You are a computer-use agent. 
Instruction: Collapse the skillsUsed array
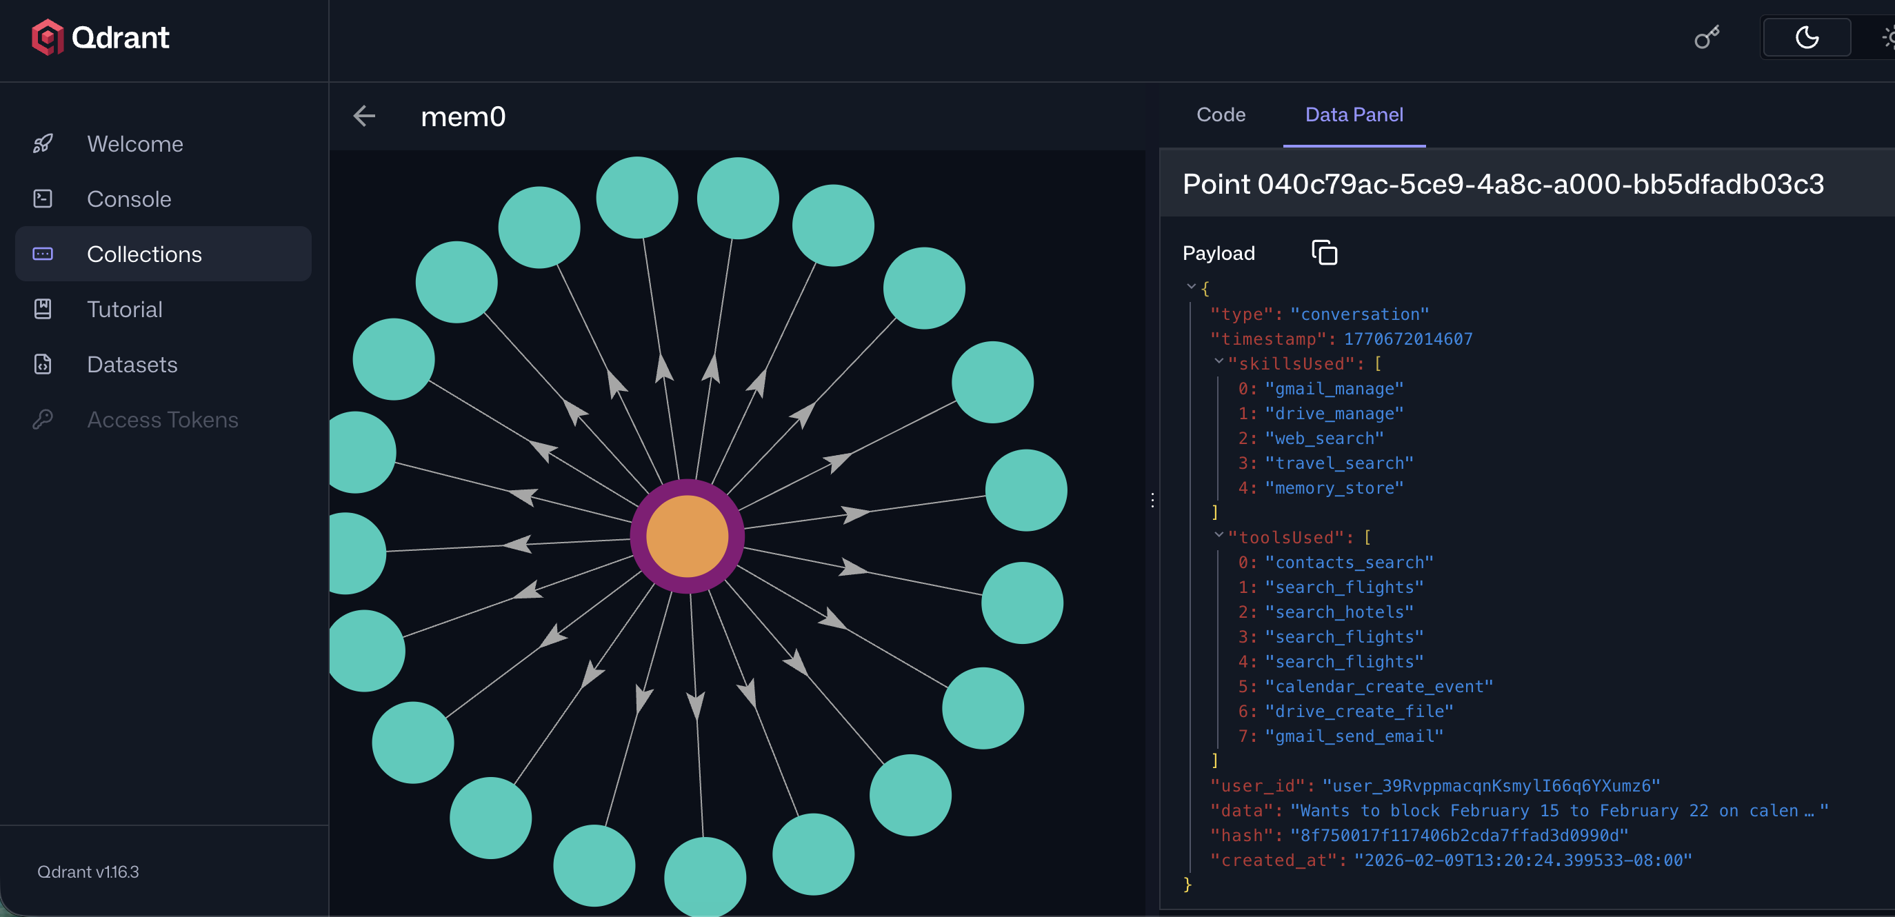pos(1219,361)
